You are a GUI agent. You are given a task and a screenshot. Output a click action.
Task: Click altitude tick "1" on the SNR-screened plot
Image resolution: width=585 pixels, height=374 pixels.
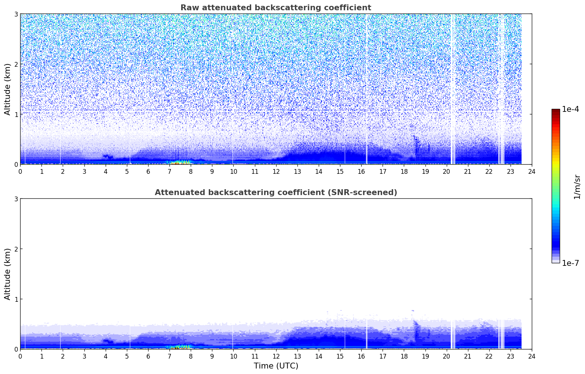(16, 299)
